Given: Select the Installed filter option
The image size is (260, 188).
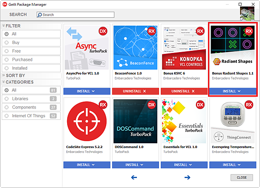Looking at the screenshot, I should click(x=31, y=68).
